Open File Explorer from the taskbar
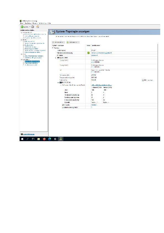 [39, 139]
